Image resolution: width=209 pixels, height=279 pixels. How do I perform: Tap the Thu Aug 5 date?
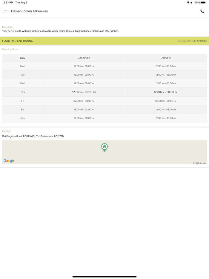click(21, 2)
